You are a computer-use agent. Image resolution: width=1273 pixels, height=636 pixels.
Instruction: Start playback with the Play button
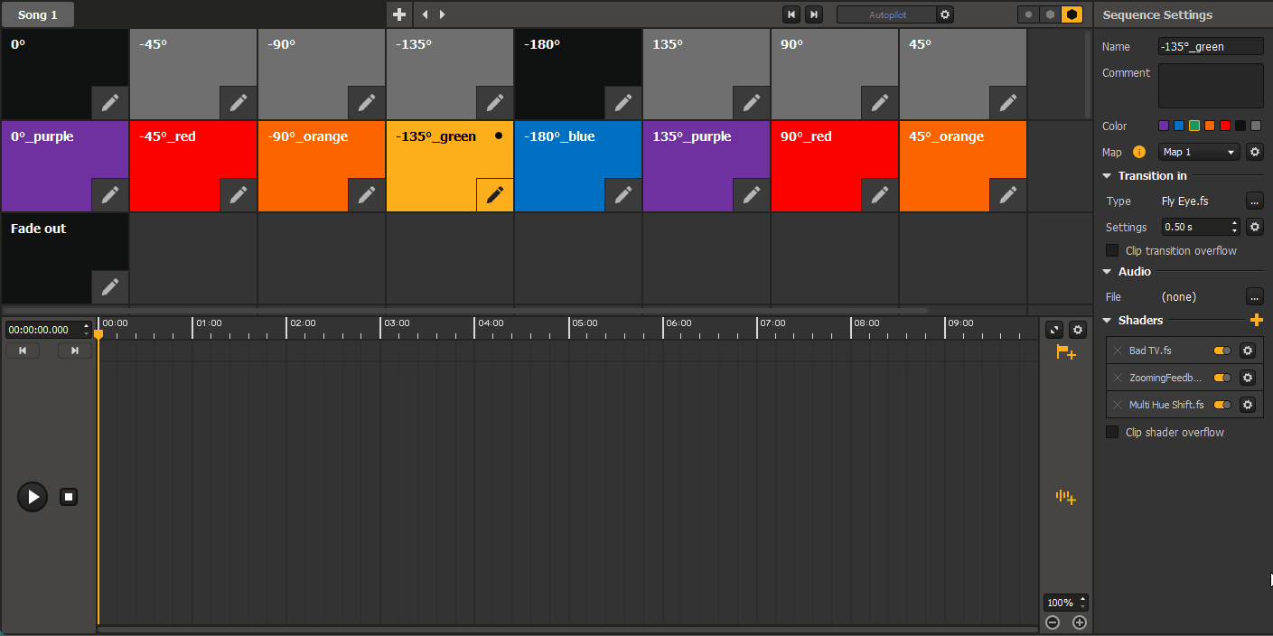click(x=33, y=497)
